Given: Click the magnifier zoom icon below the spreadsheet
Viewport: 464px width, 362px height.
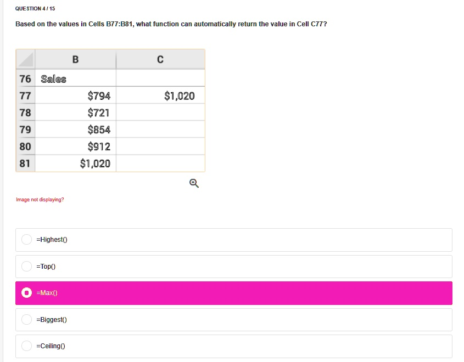Looking at the screenshot, I should (194, 183).
